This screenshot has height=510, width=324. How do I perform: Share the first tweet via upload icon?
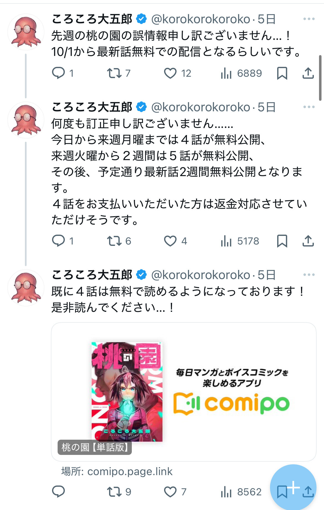click(x=308, y=73)
